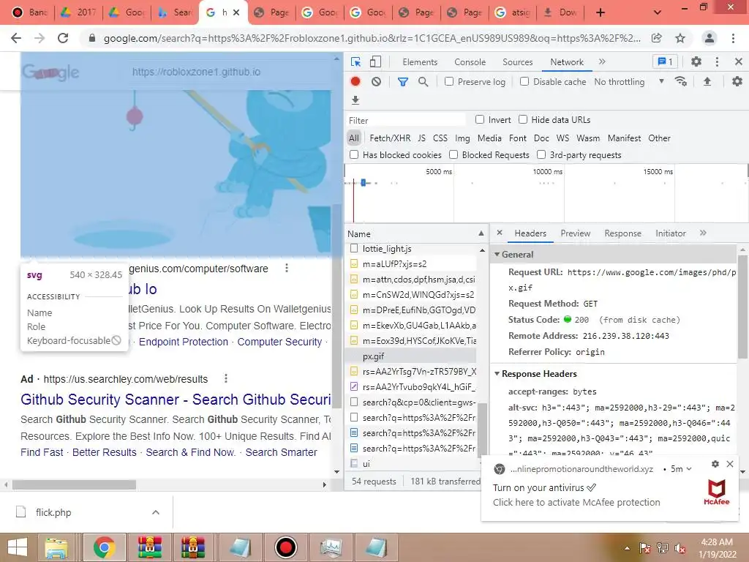749x562 pixels.
Task: Stop network recording with red button
Action: point(355,82)
